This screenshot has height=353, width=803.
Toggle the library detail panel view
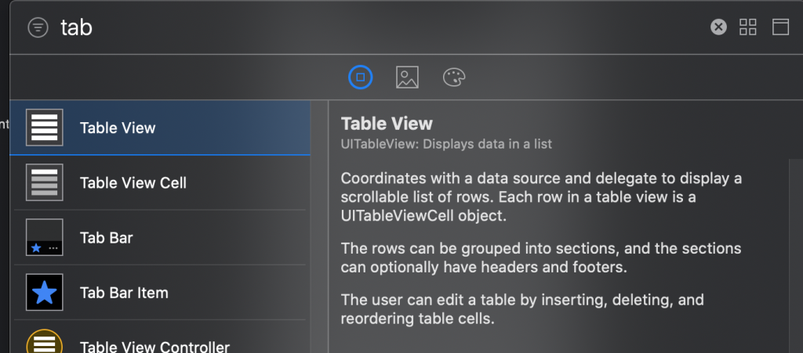click(780, 27)
